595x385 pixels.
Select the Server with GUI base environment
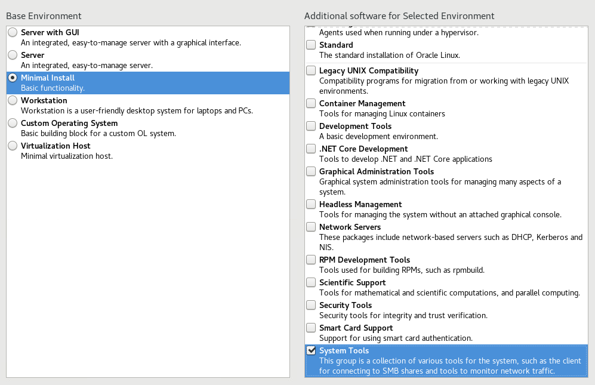click(x=13, y=32)
